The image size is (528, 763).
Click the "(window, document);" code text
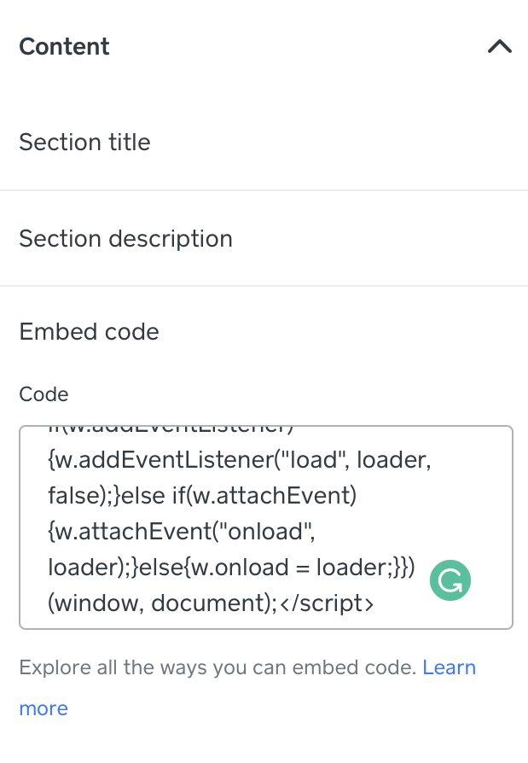click(162, 604)
